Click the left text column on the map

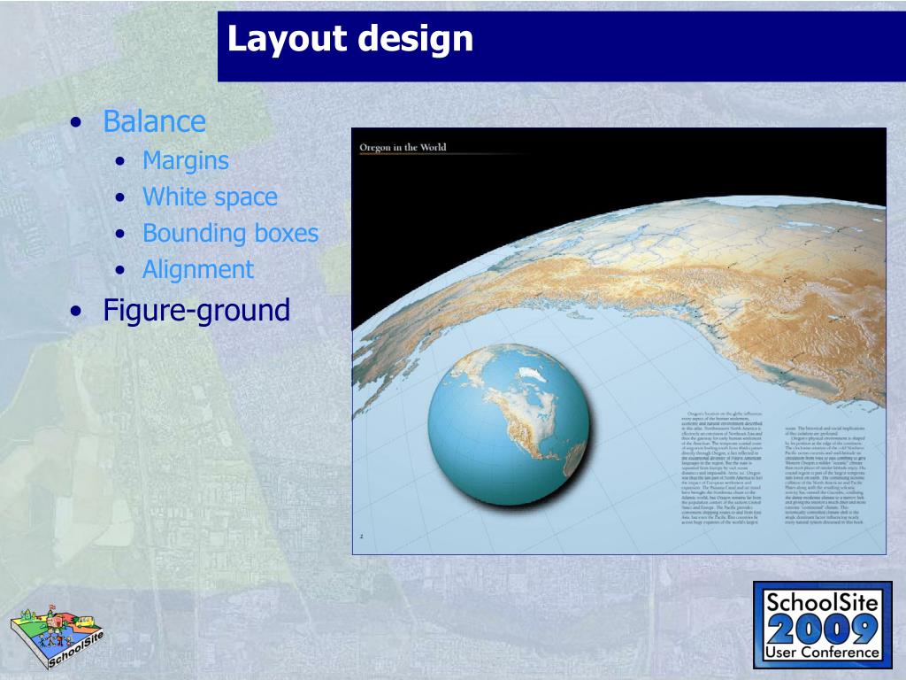point(722,468)
